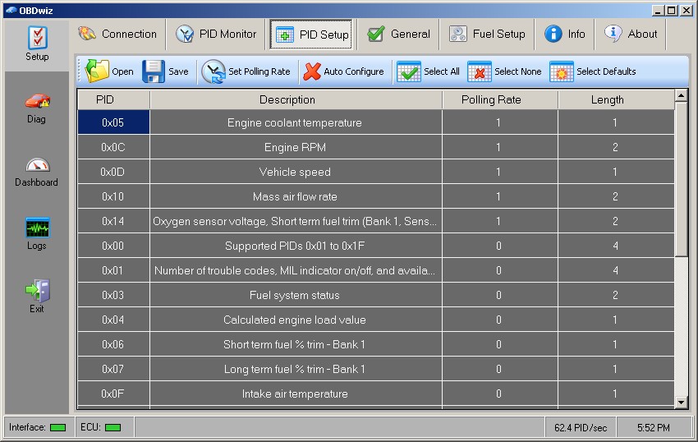Click length cell for Fuel system status
This screenshot has height=442, width=698.
point(616,295)
